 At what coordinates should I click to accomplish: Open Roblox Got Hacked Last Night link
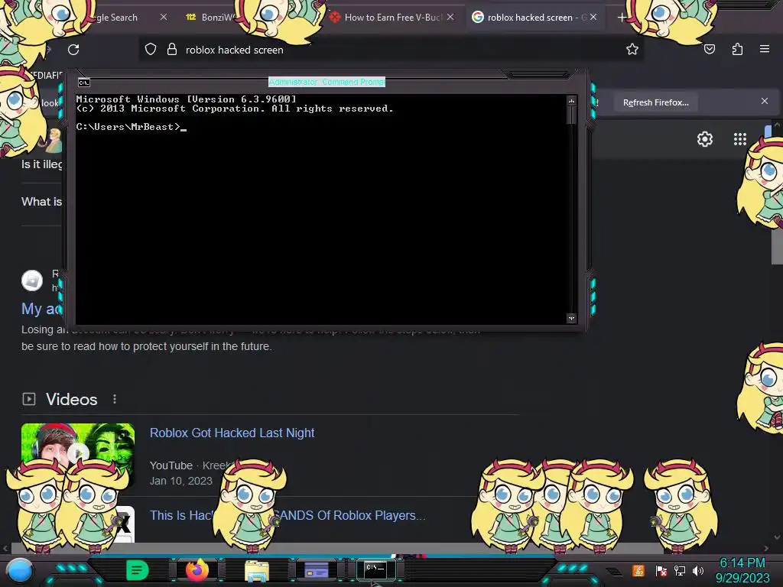232,433
